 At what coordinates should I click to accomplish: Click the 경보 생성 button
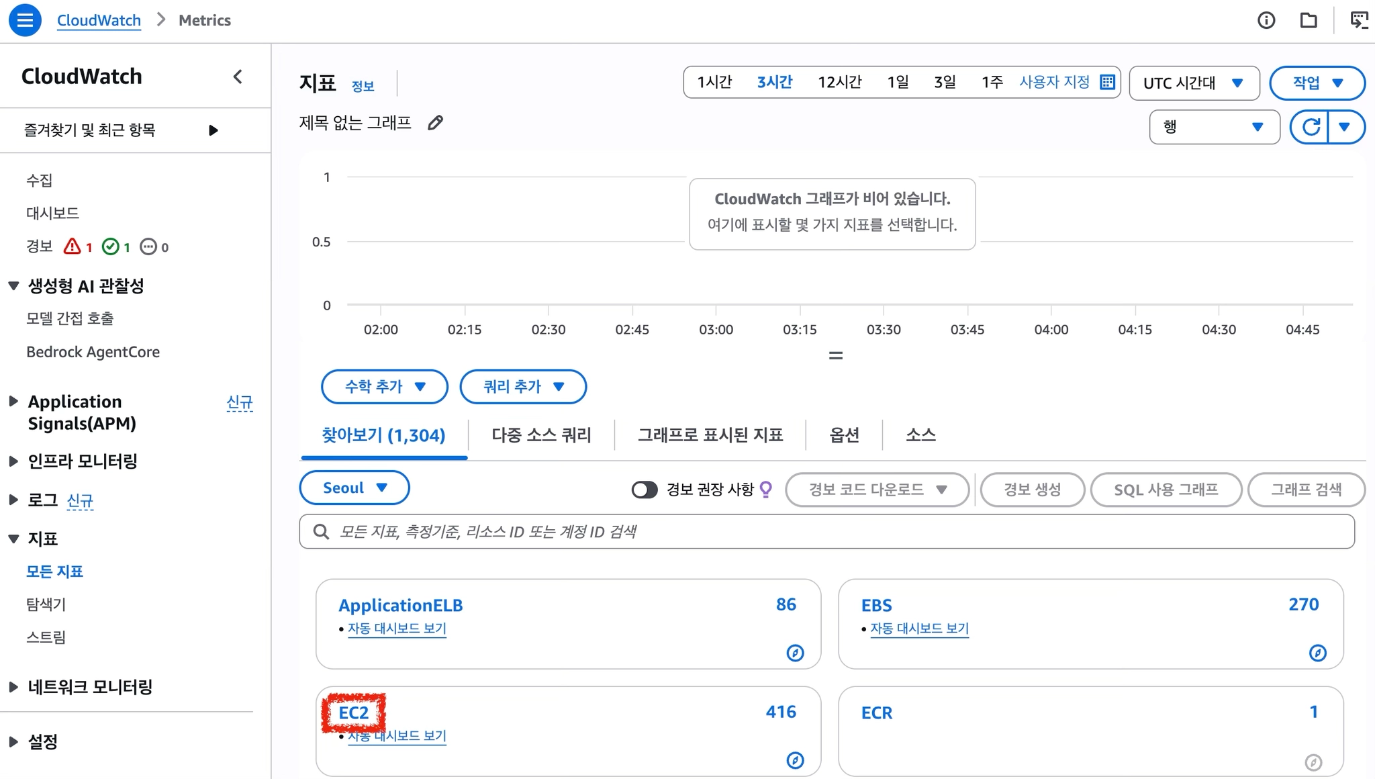pyautogui.click(x=1033, y=490)
